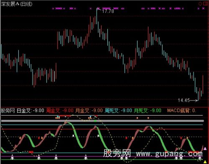Viewport: 209px width, 164px height.
Task: Select the red 周金叉 indicator label
Action: (x=60, y=110)
